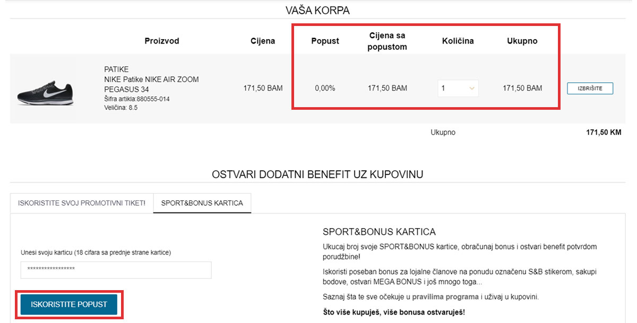
Task: Click the Veličina: 8.5 size text
Action: click(120, 108)
